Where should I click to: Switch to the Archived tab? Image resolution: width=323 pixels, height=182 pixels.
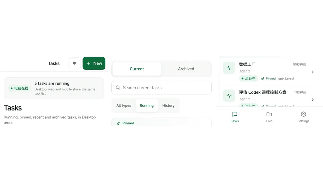click(x=186, y=69)
